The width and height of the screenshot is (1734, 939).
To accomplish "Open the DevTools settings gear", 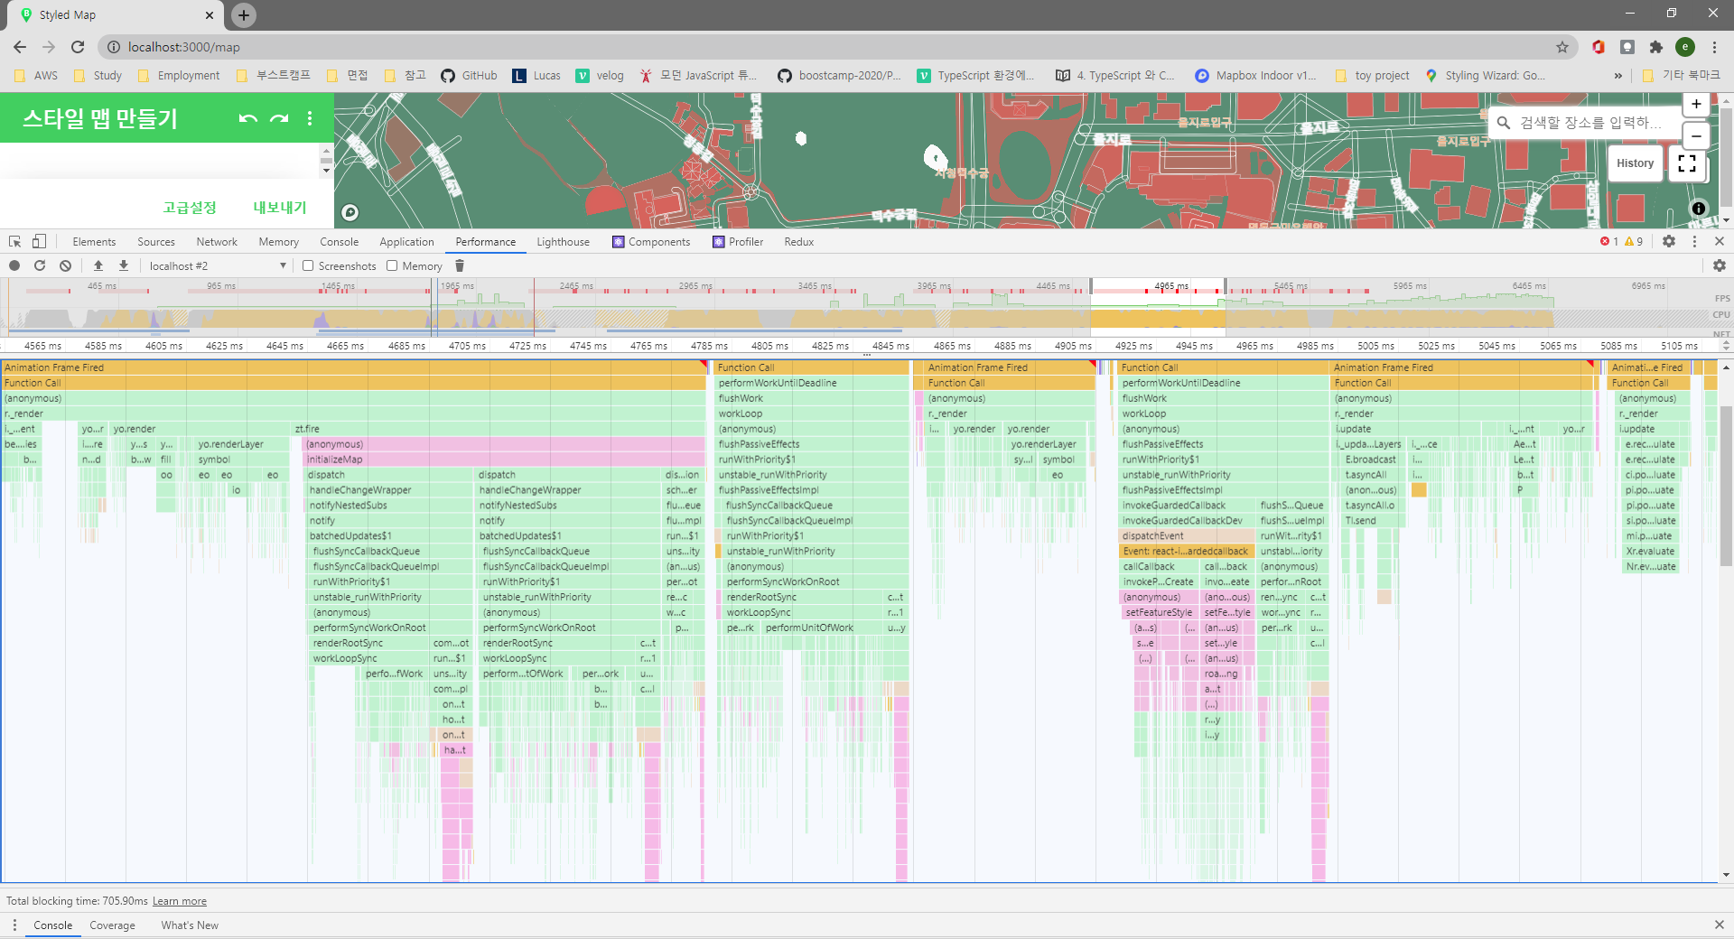I will pyautogui.click(x=1669, y=241).
